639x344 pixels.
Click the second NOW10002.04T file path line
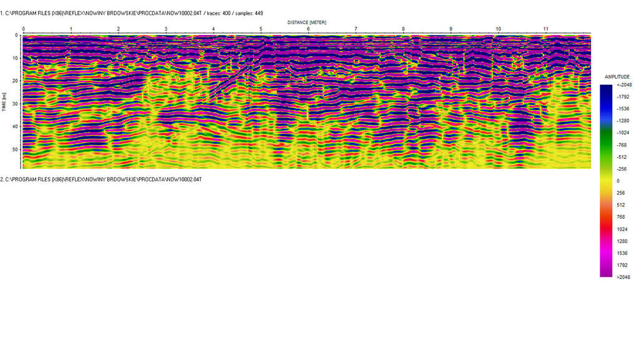100,179
